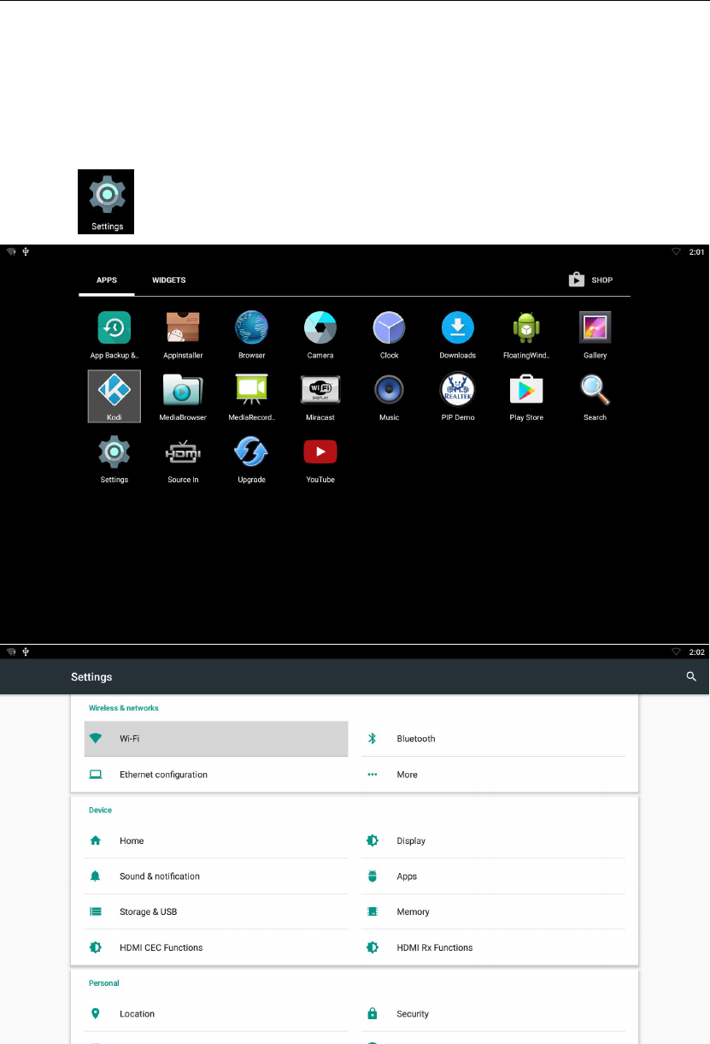The image size is (710, 1044).
Task: Open Home settings under Device
Action: pos(216,841)
